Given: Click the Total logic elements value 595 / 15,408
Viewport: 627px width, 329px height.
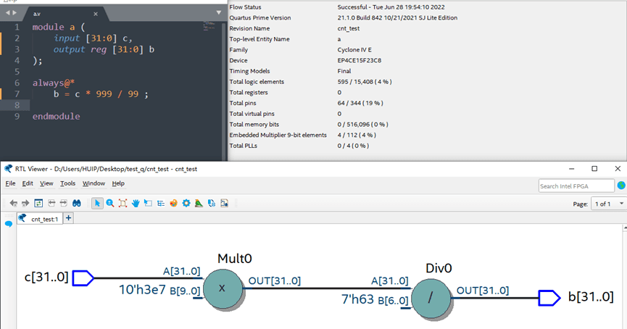Looking at the screenshot, I should click(x=365, y=82).
